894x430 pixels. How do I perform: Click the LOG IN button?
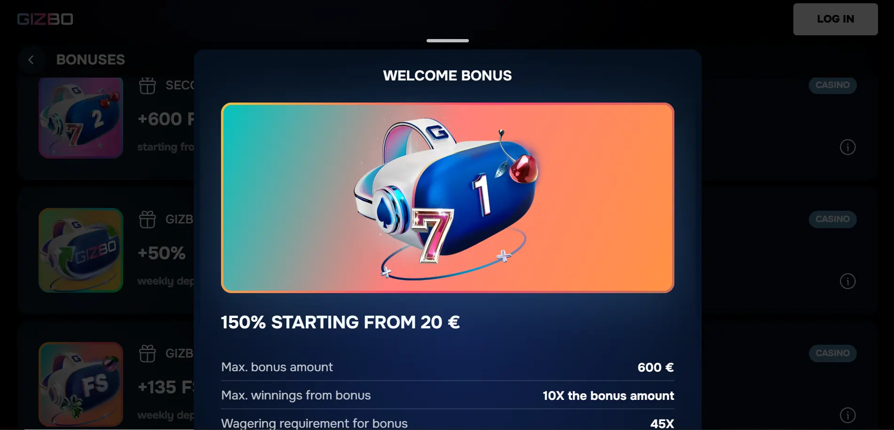tap(835, 19)
